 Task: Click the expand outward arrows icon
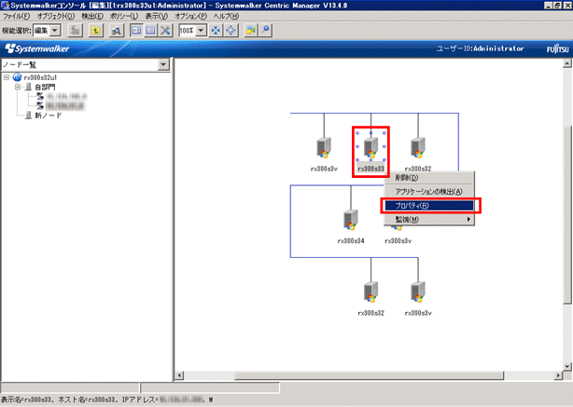[231, 31]
